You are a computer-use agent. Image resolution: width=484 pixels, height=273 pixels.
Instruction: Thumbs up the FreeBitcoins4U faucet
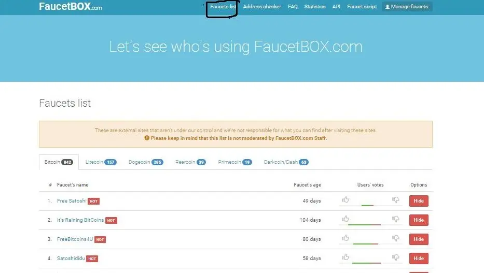(x=345, y=238)
